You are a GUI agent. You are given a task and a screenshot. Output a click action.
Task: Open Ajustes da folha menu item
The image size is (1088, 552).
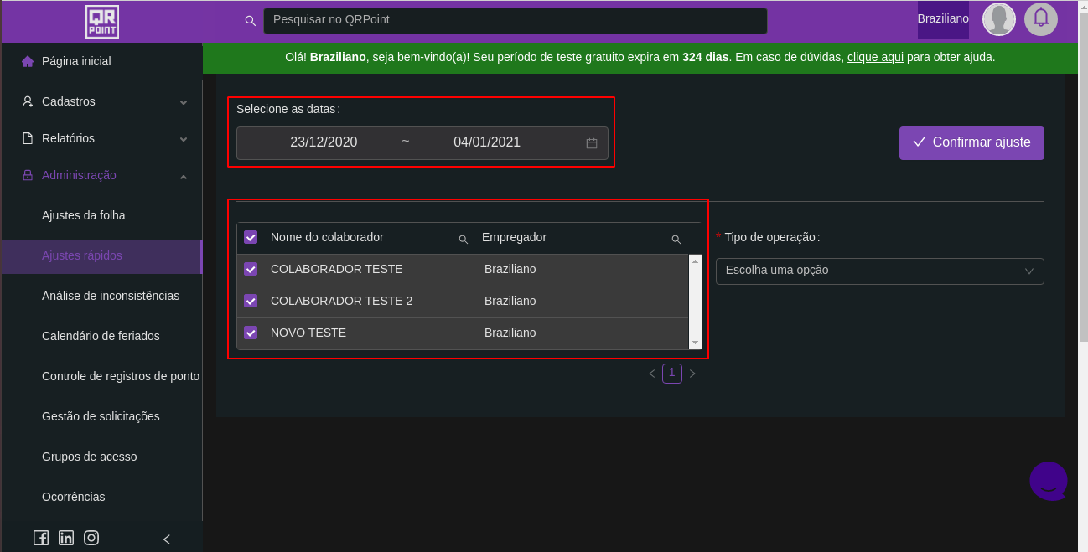coord(84,215)
